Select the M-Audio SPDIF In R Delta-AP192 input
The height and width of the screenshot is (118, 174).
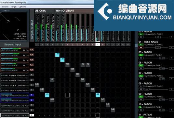click(15, 90)
